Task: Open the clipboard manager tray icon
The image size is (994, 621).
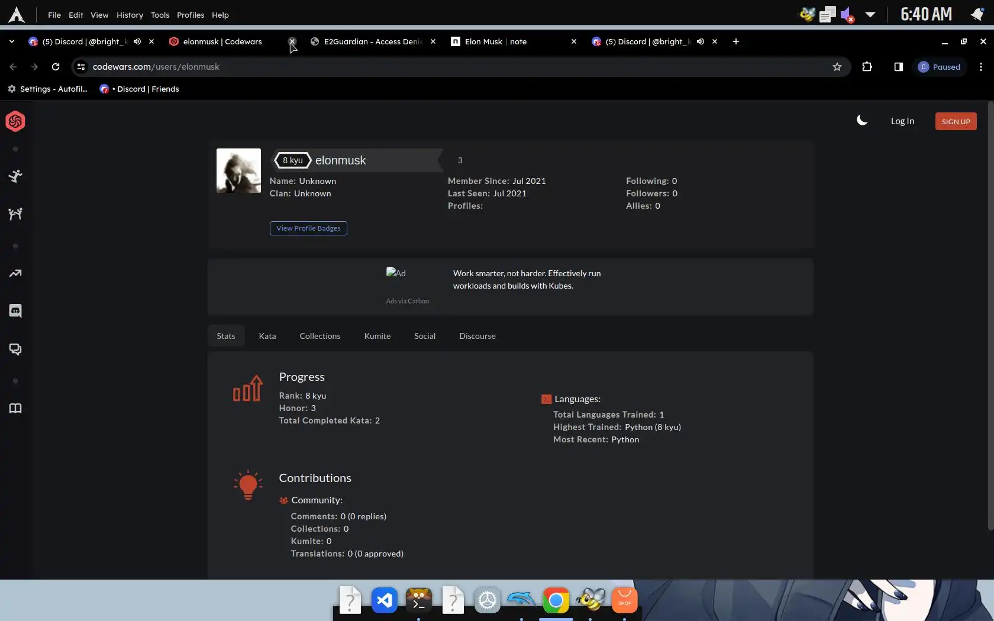Action: [827, 14]
